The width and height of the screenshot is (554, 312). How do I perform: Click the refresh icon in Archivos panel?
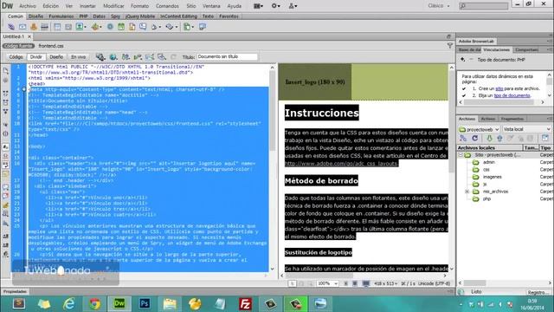pos(475,139)
